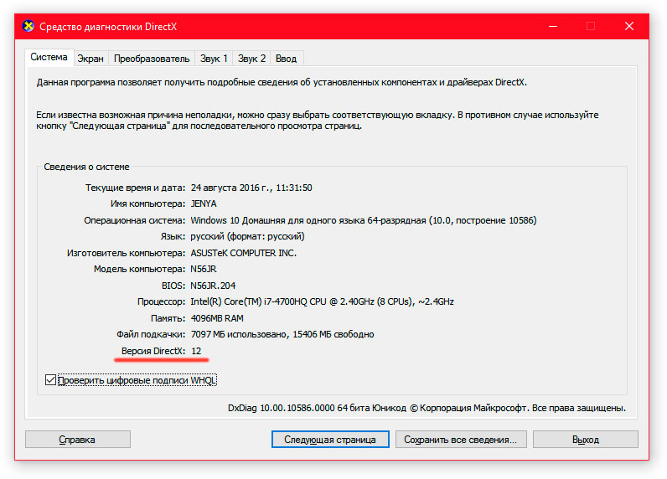Click the language value русский
The width and height of the screenshot is (667, 479).
[x=247, y=236]
